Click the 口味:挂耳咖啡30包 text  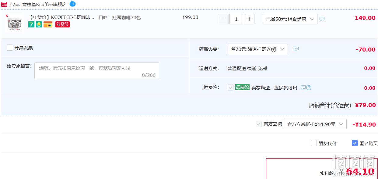tap(120, 17)
